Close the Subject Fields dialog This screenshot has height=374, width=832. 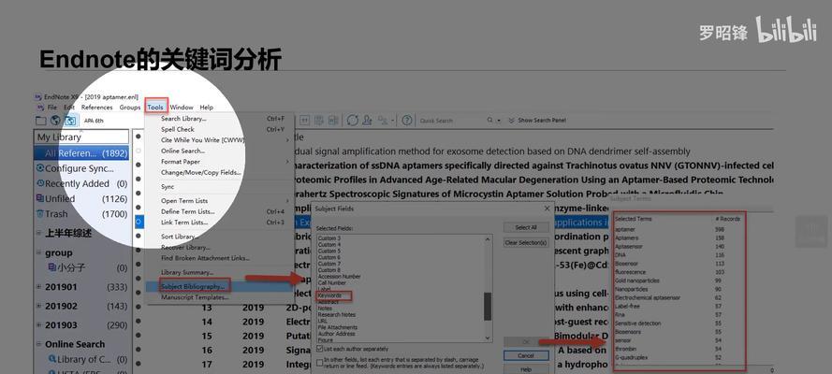click(x=547, y=209)
